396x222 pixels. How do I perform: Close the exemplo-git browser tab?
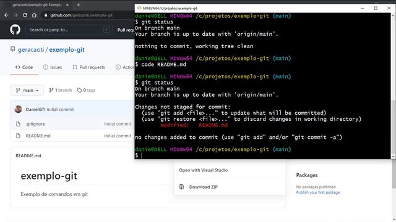(x=67, y=5)
